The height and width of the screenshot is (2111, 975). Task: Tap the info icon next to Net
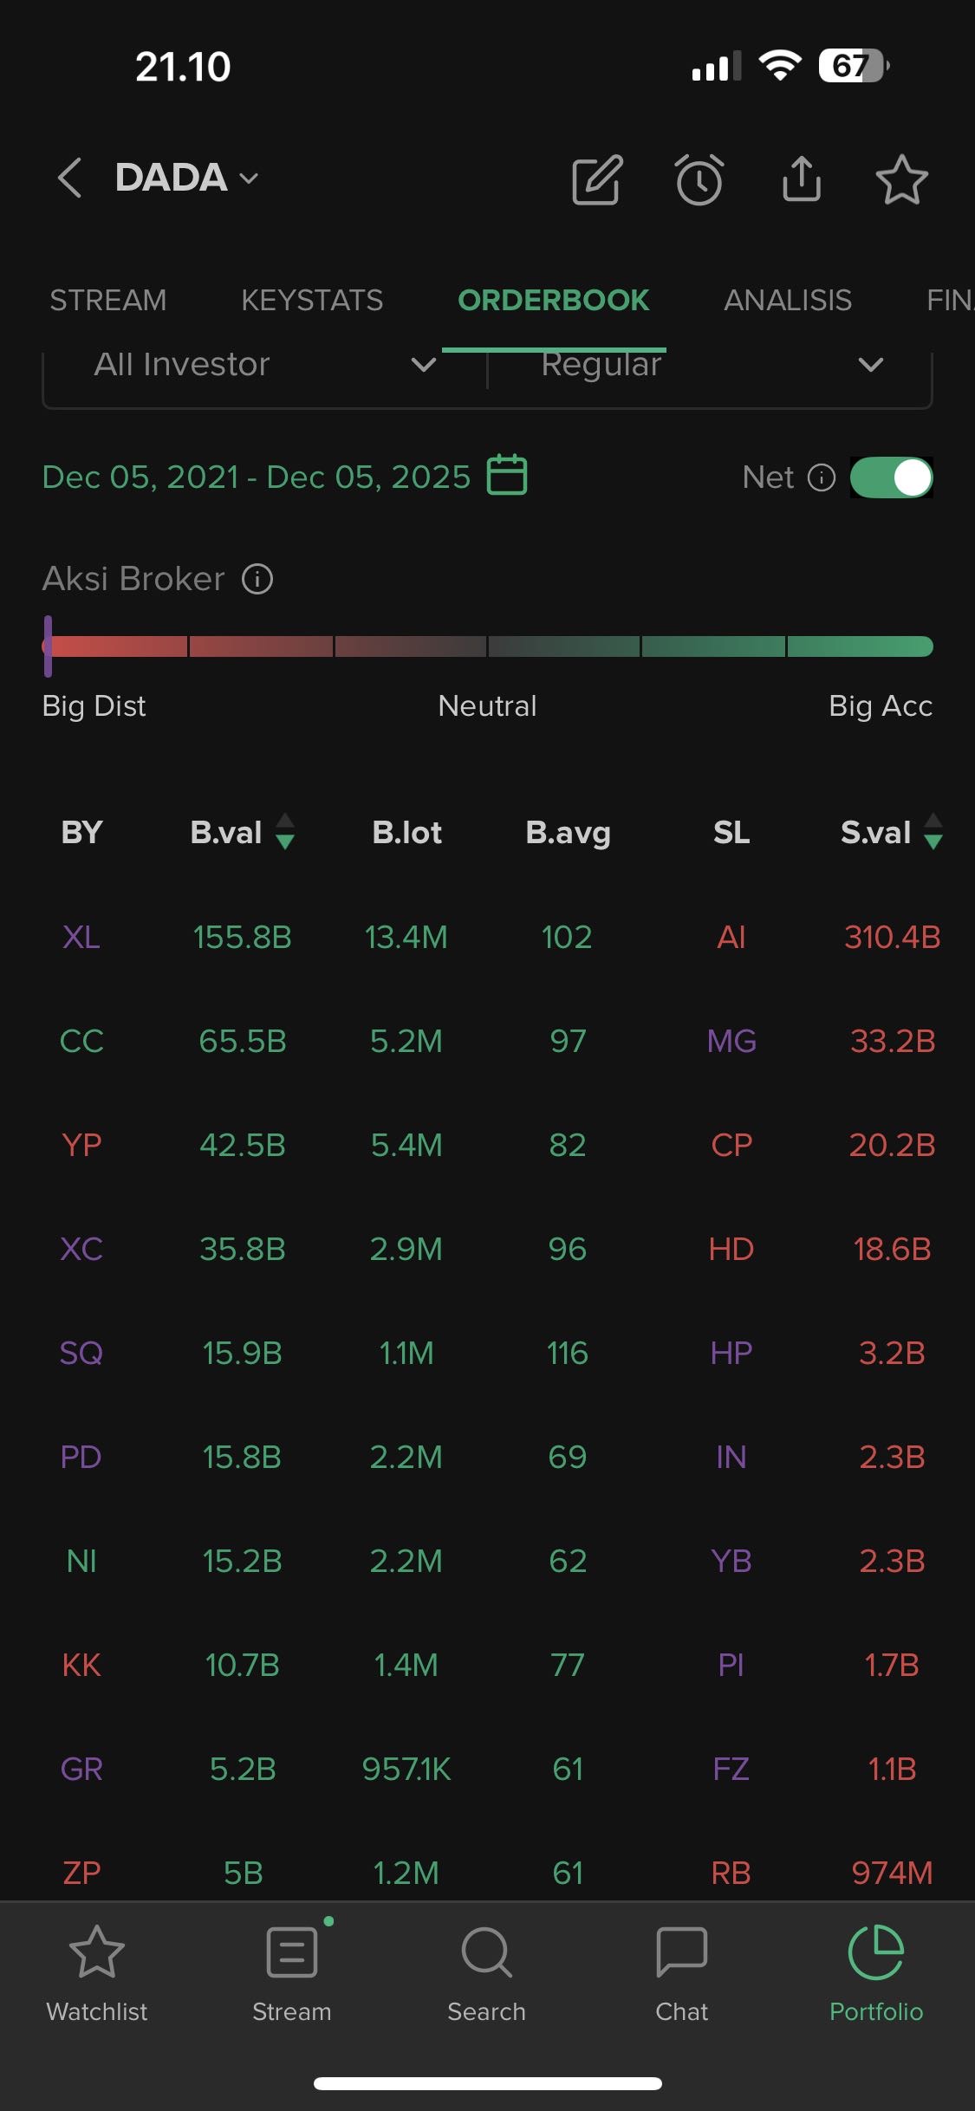[x=821, y=477]
